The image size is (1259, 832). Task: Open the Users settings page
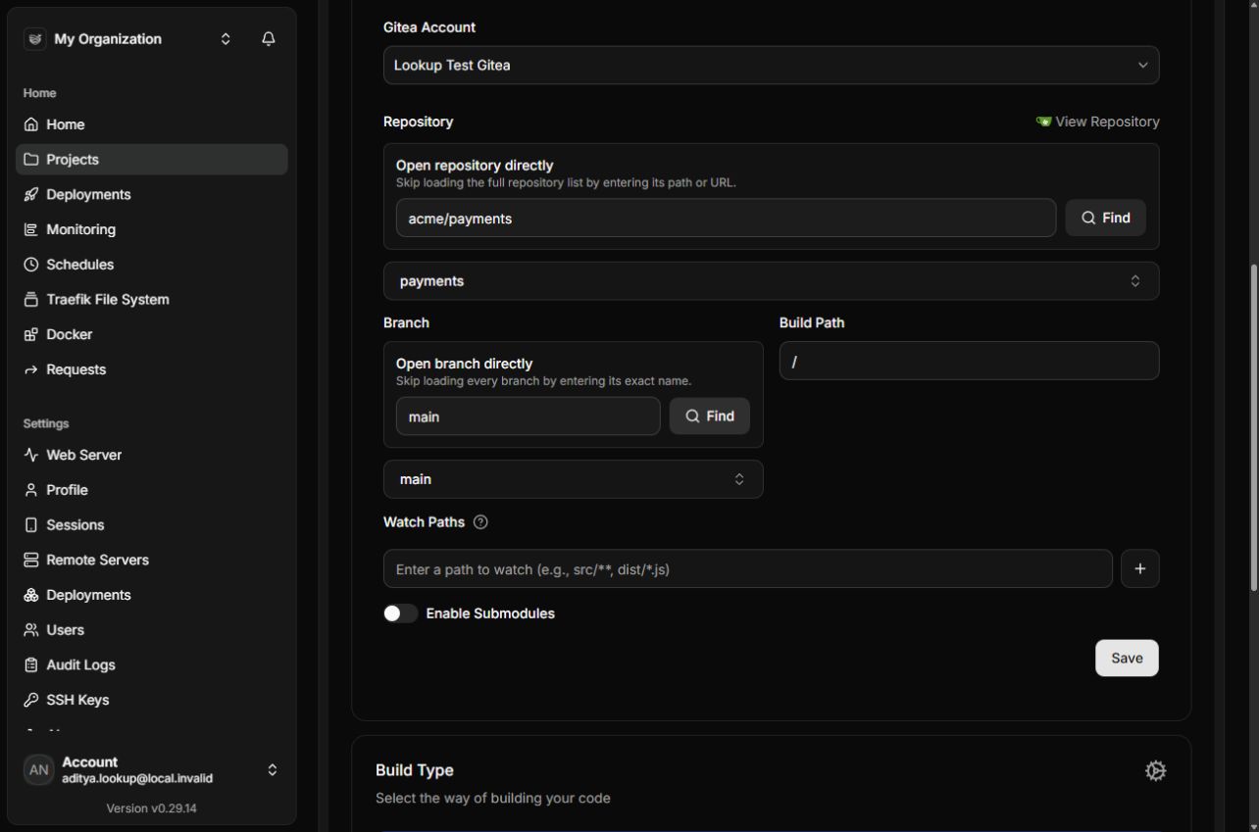(x=152, y=630)
